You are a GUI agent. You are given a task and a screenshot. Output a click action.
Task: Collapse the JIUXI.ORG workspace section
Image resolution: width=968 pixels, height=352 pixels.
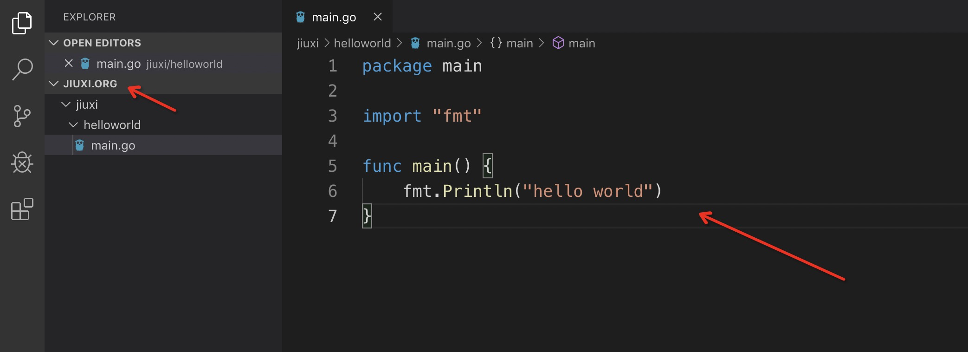click(54, 84)
